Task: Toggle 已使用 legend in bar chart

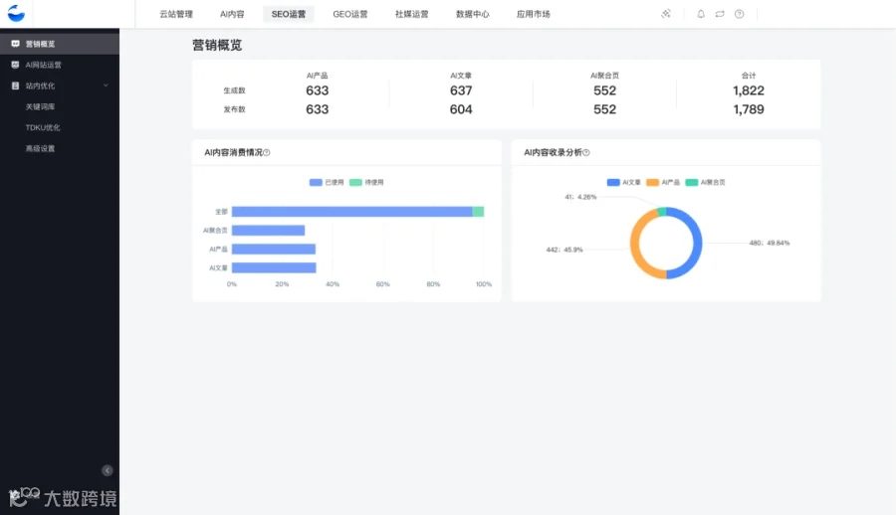Action: click(327, 182)
